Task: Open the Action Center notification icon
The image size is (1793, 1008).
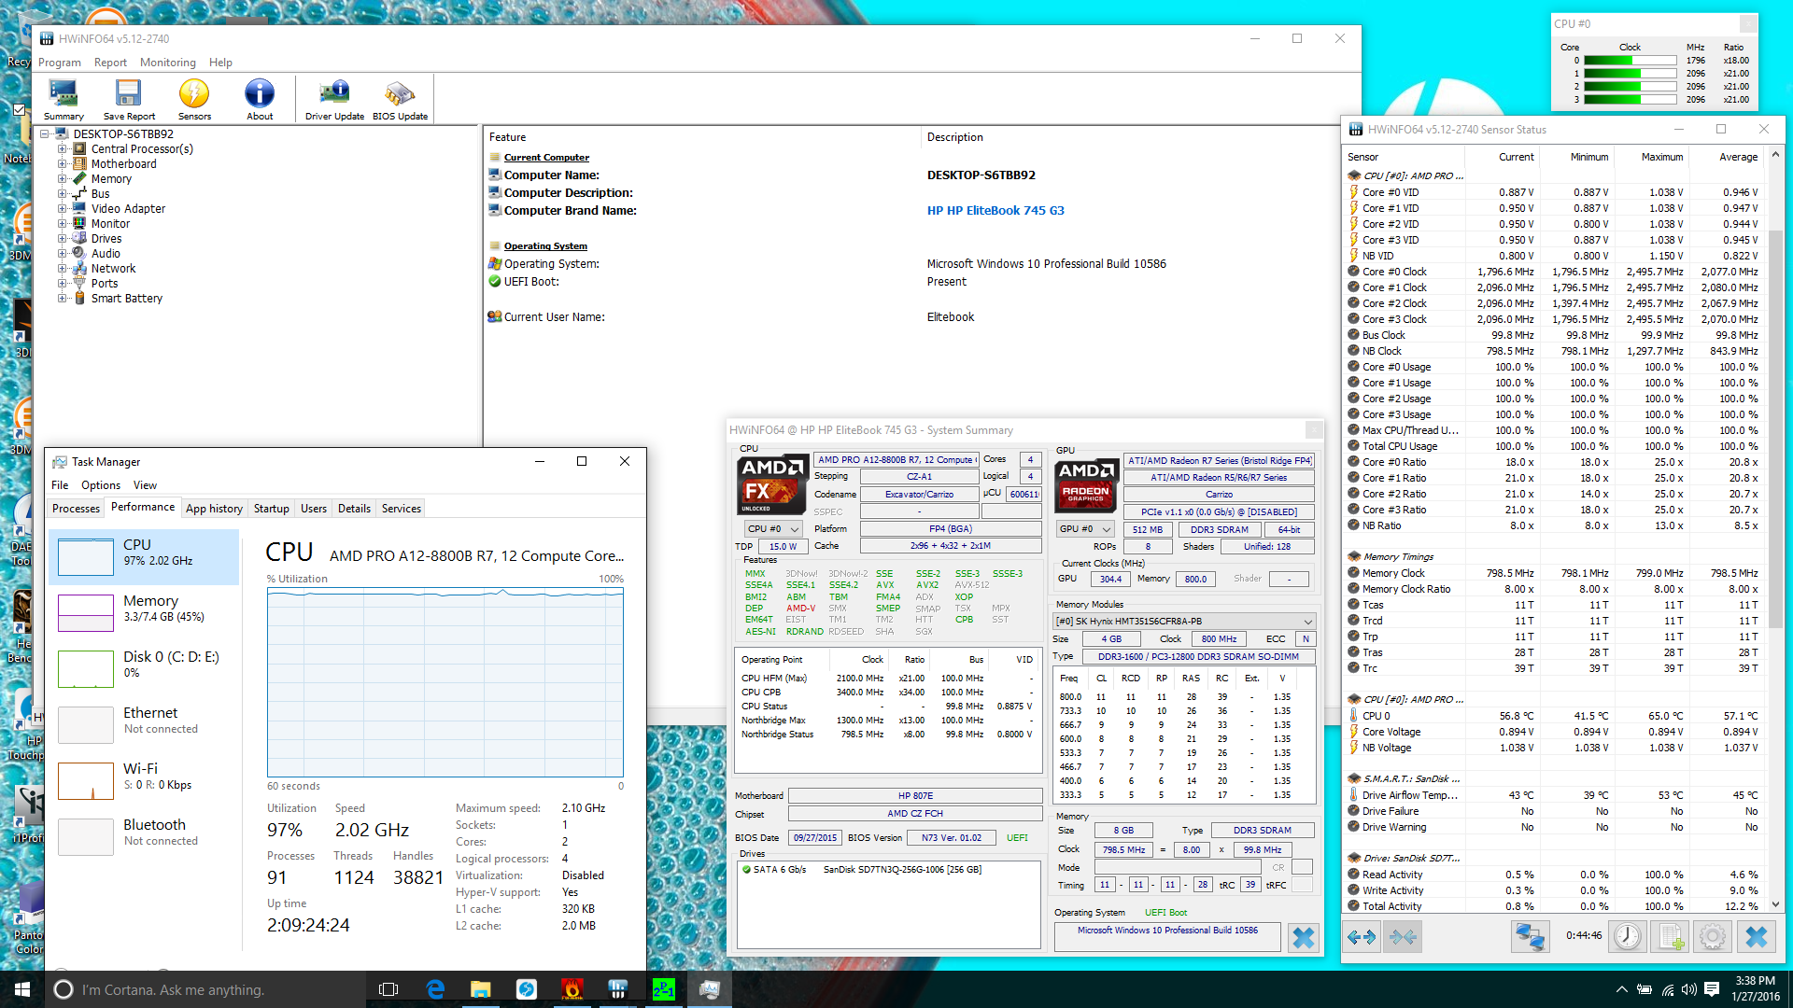Action: click(x=1712, y=989)
